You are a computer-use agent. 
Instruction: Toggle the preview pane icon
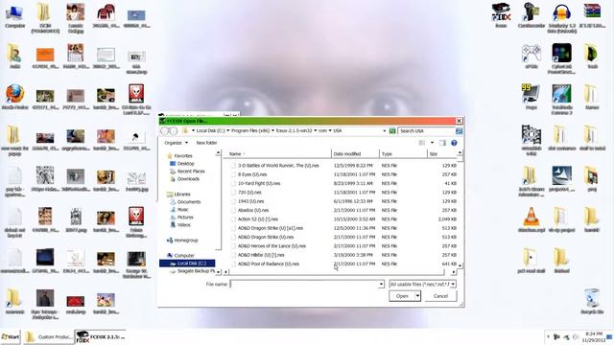coord(442,143)
